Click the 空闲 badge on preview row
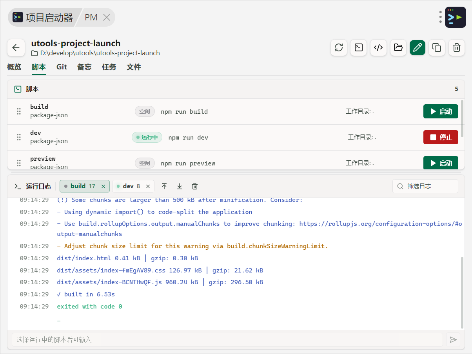The height and width of the screenshot is (354, 472). coord(145,163)
